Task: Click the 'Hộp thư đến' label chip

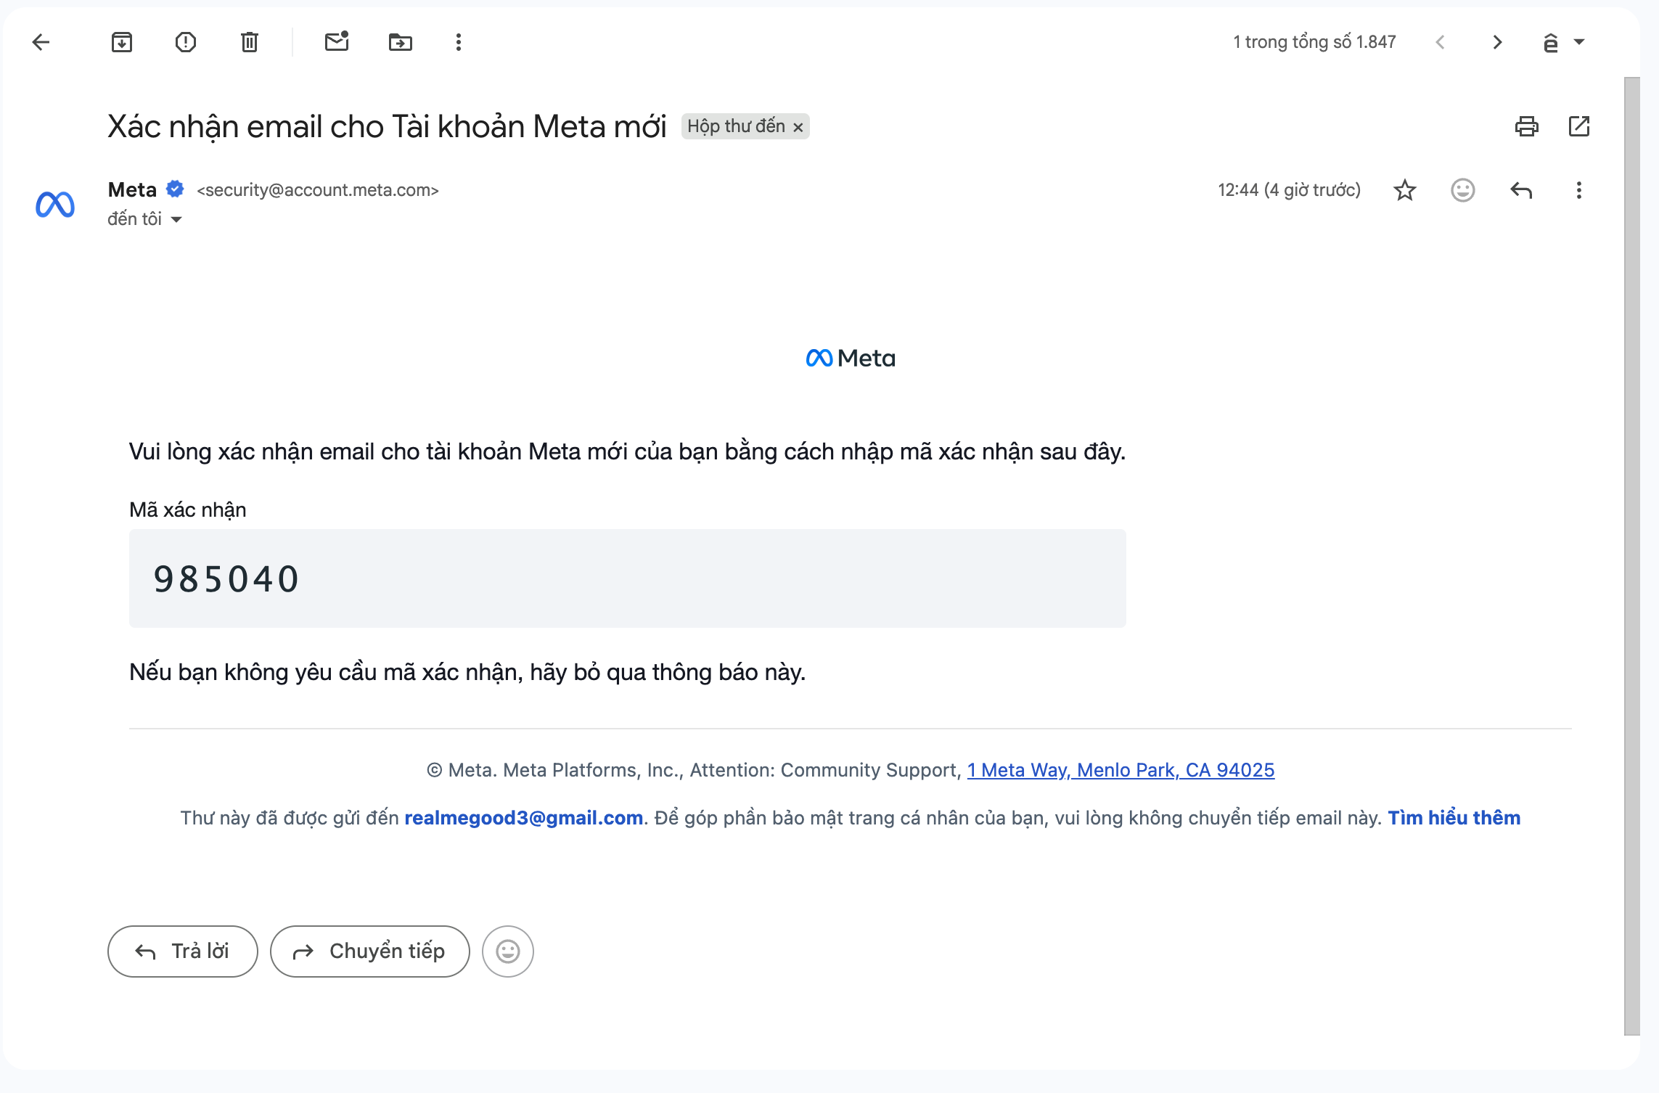Action: pyautogui.click(x=736, y=126)
